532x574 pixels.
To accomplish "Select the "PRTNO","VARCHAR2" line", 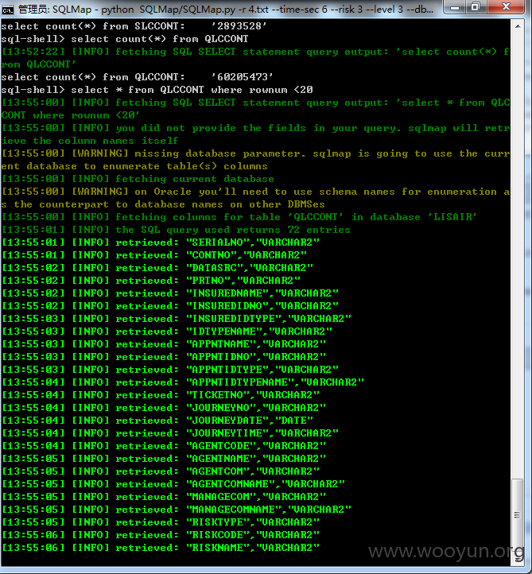I will pos(151,281).
